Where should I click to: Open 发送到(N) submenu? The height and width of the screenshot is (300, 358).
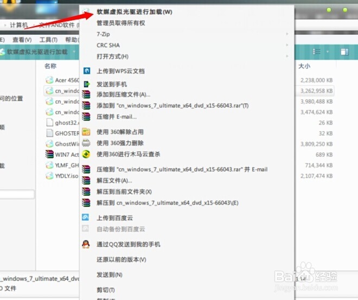point(110,275)
